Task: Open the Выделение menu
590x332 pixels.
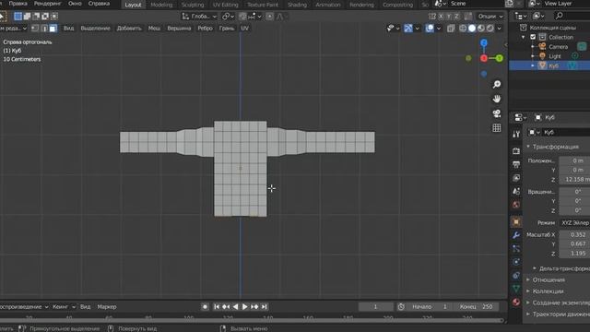Action: point(95,29)
